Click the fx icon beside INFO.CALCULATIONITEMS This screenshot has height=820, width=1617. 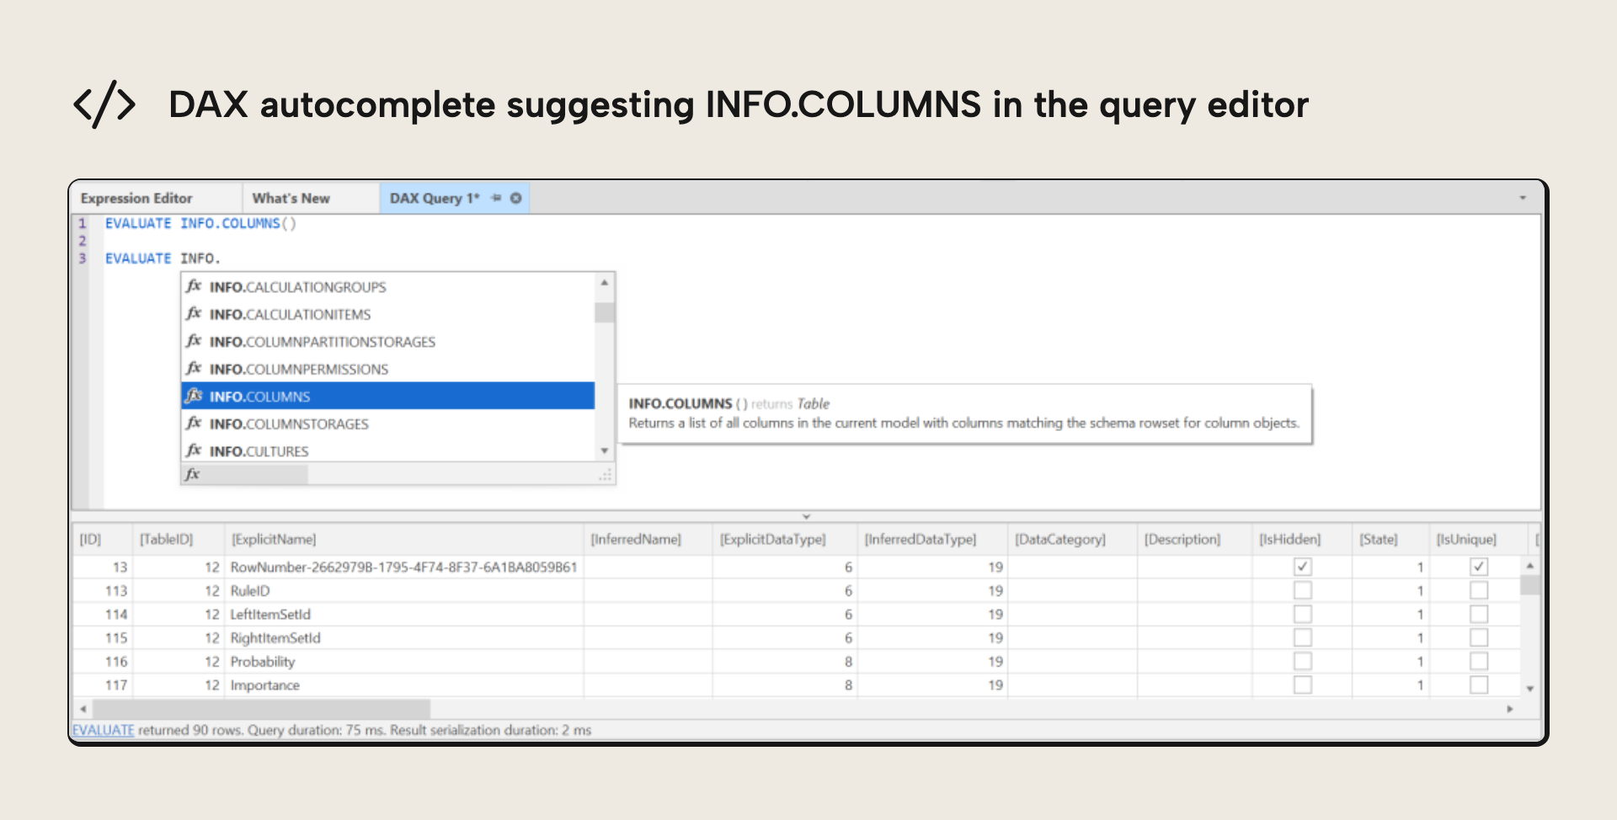194,314
